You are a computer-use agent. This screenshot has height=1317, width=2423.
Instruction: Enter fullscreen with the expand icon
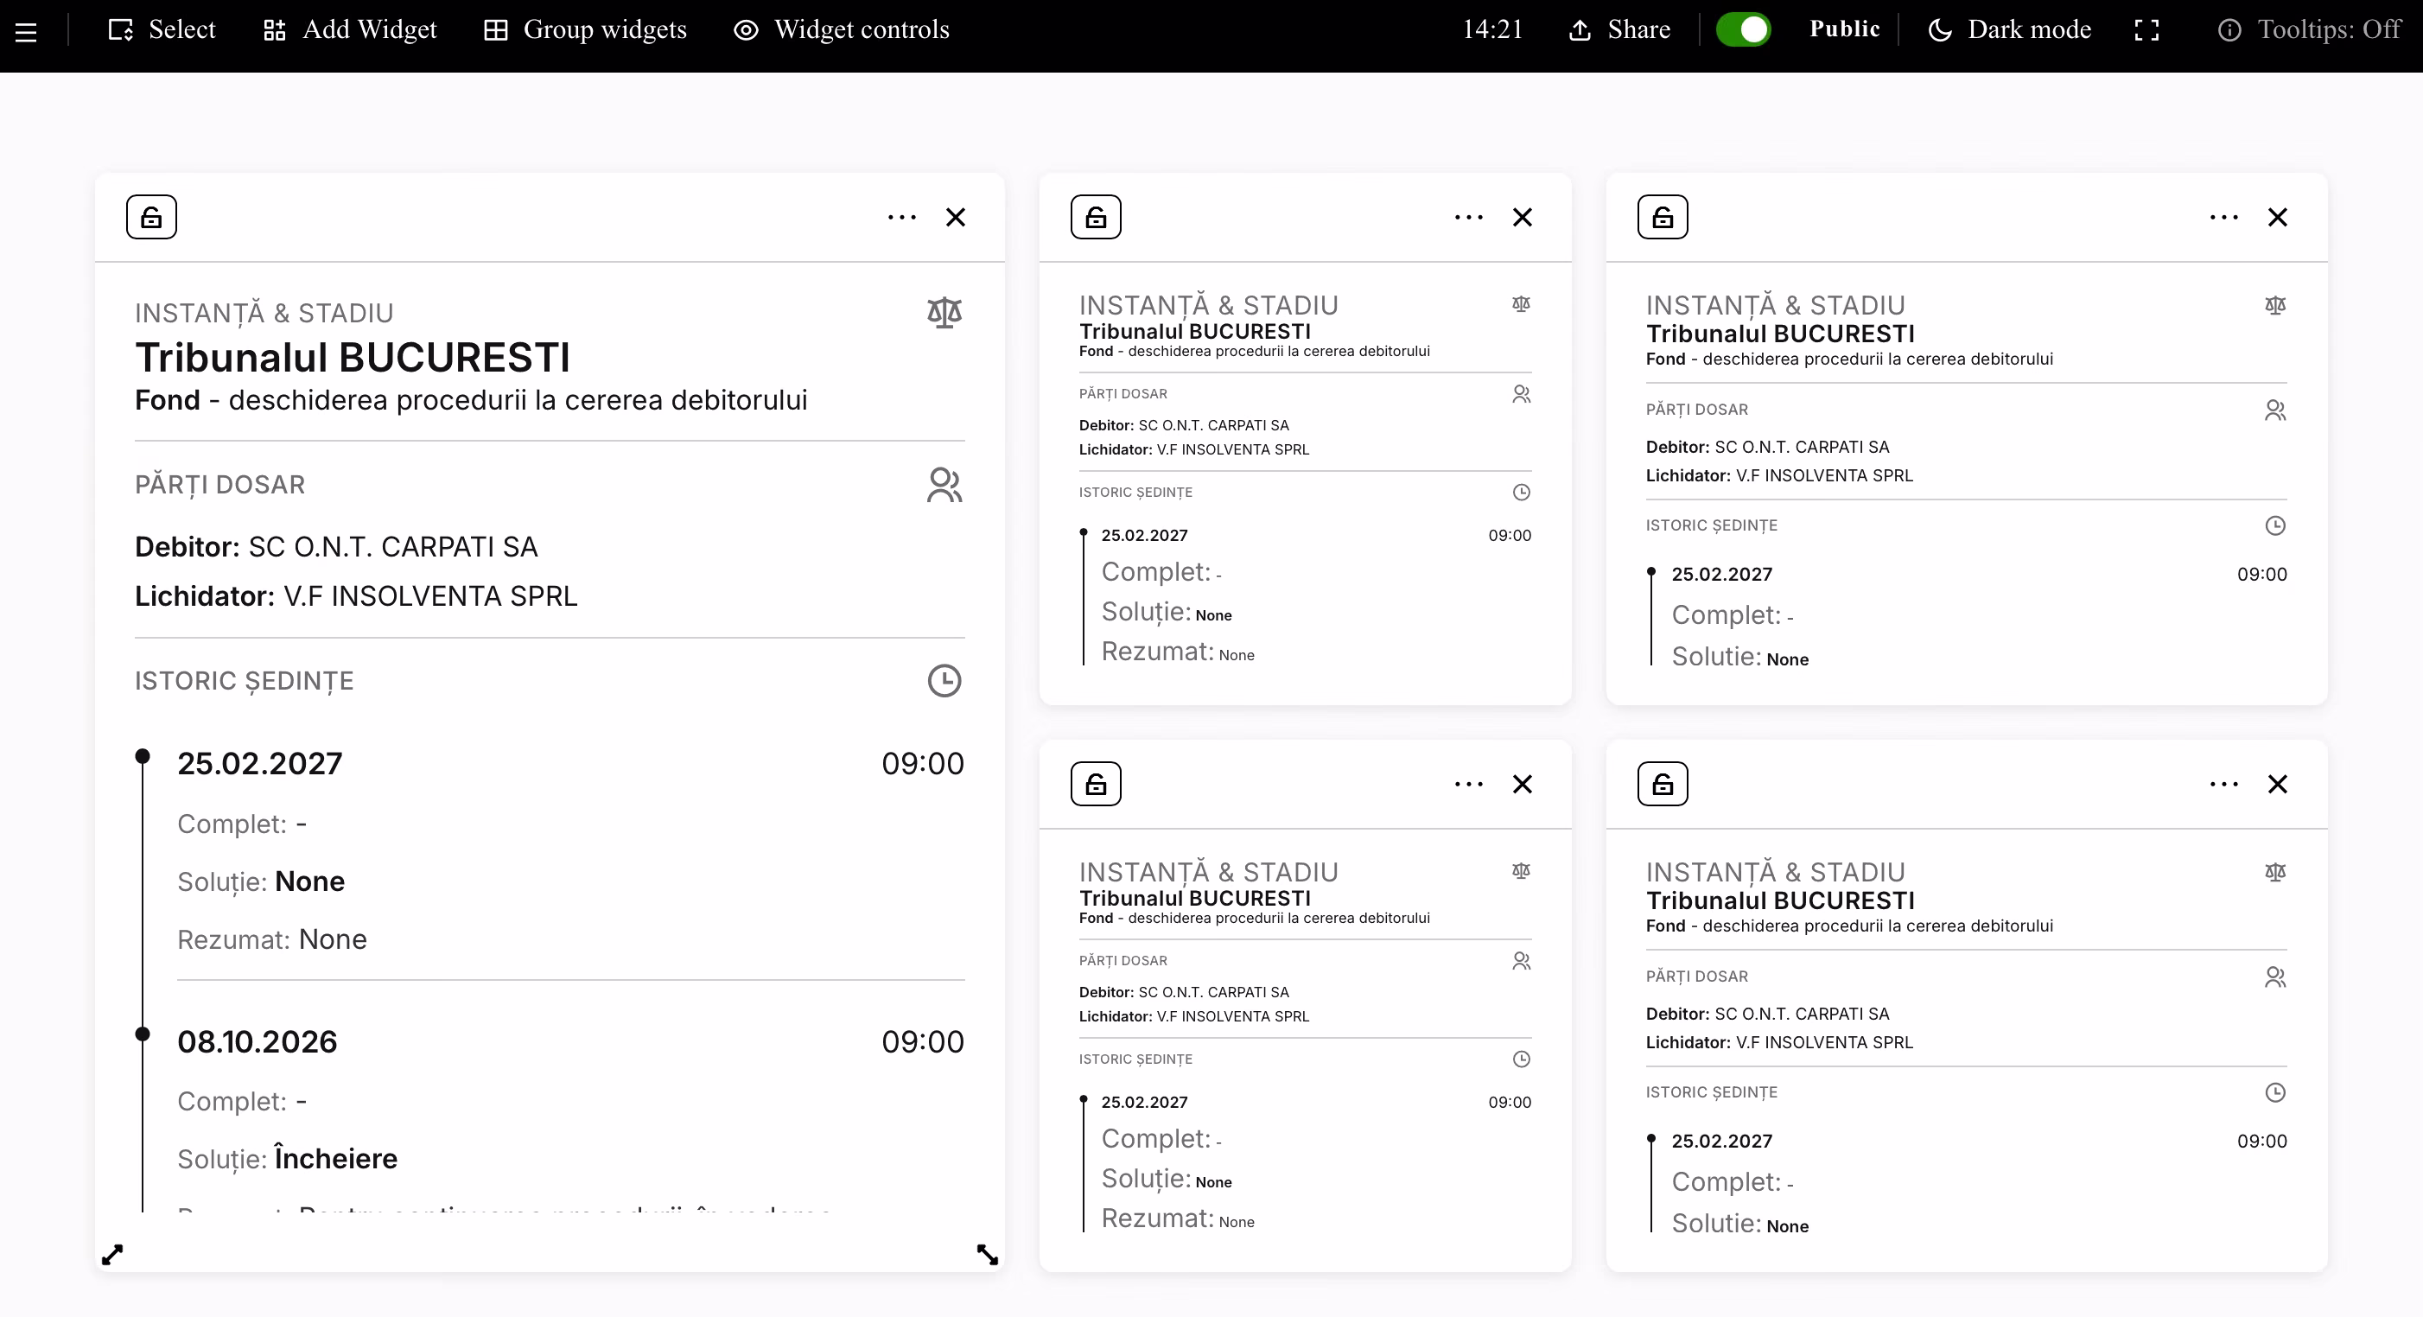[x=2146, y=30]
